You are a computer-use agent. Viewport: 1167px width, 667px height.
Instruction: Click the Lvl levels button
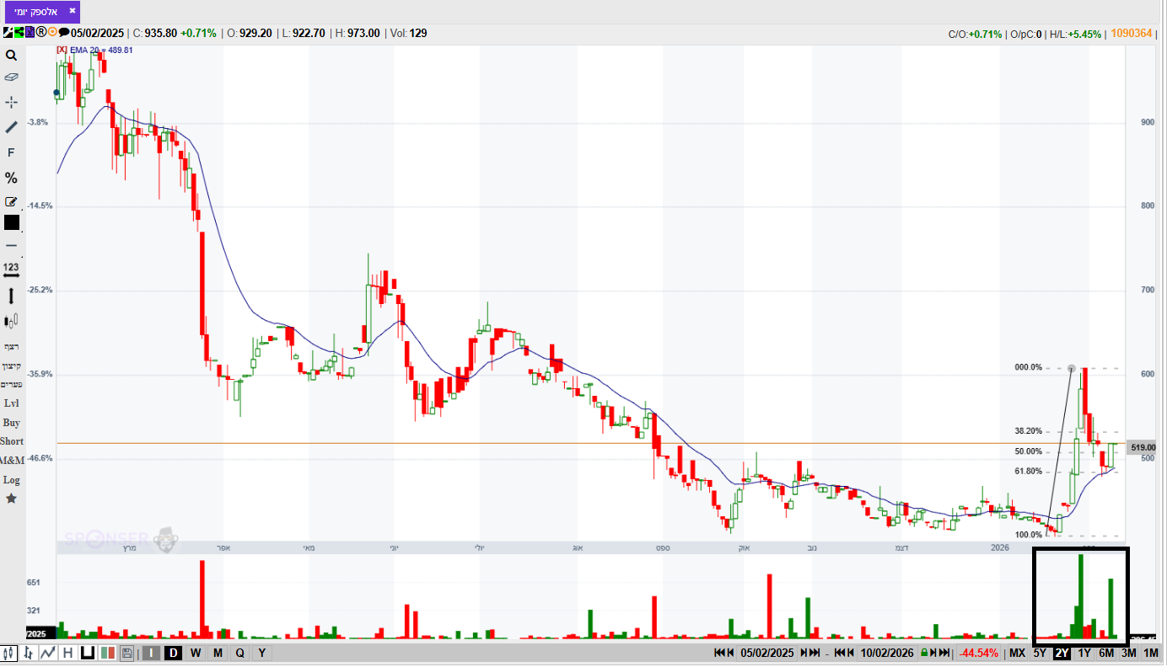click(11, 403)
